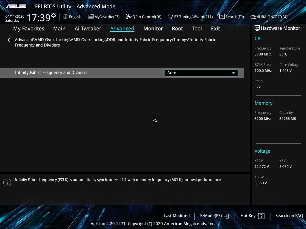The height and width of the screenshot is (229, 306).
Task: Click CPU frequency value 3700 MHz
Action: pyautogui.click(x=262, y=54)
